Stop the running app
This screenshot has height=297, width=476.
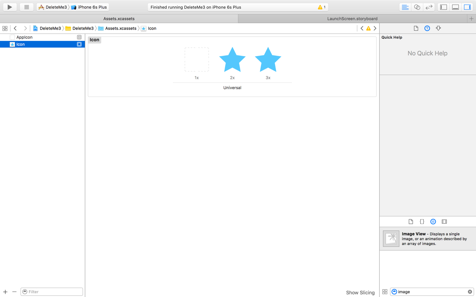26,7
